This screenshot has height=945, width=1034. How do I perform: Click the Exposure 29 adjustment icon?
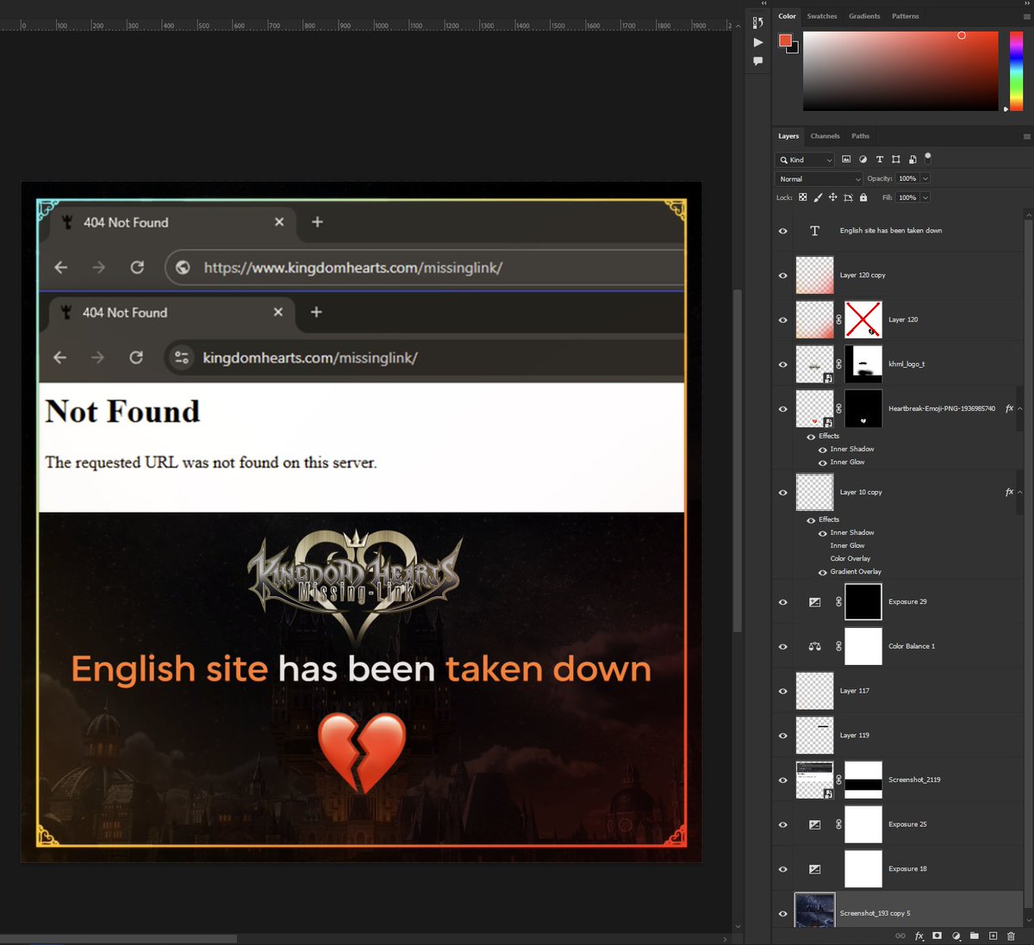[814, 602]
